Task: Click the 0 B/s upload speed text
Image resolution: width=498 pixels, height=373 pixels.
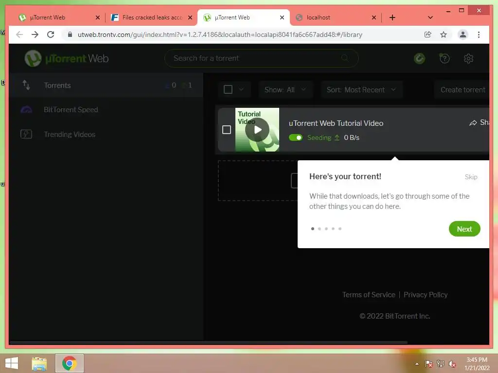Action: pos(352,137)
